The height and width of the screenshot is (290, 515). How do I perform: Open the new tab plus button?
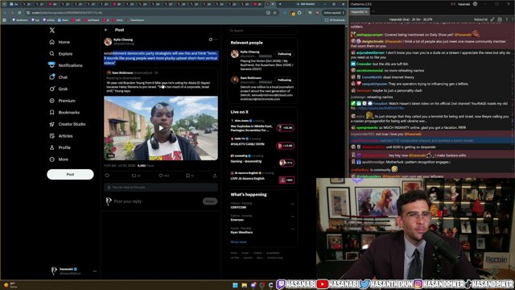[280, 4]
